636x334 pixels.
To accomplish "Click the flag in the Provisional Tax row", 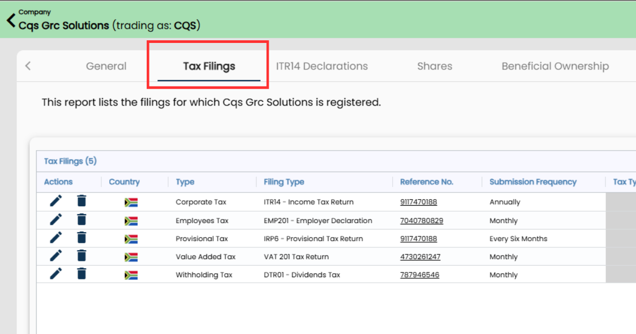I will (x=131, y=239).
